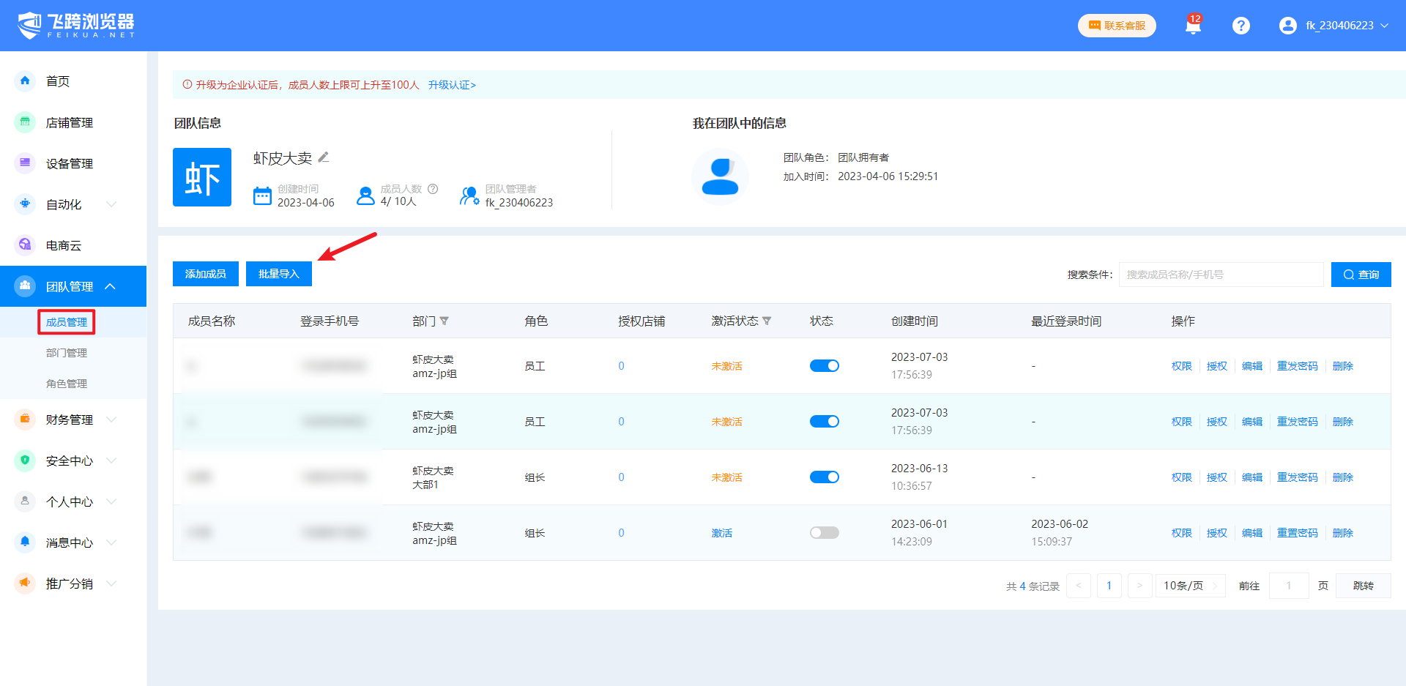Click the activation status filter icon
Screen dimensions: 1406x686
pos(767,321)
